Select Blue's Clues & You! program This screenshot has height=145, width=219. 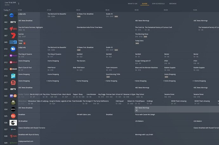click(x=25, y=67)
